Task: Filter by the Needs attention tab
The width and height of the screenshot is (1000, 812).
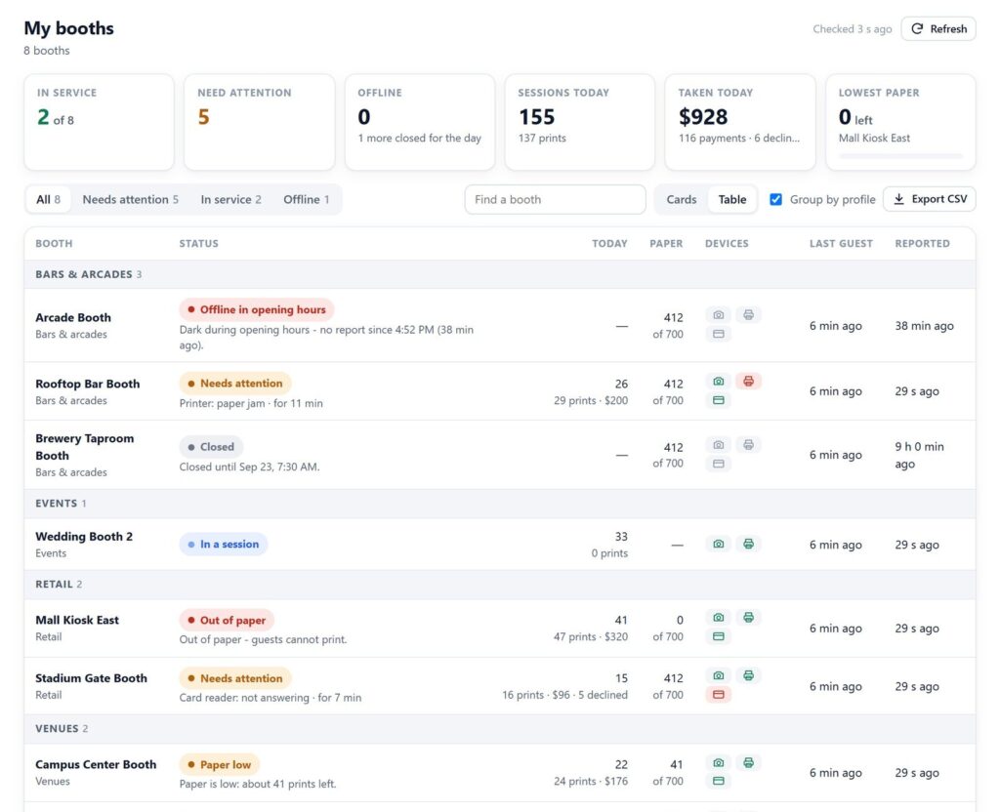Action: [x=130, y=199]
